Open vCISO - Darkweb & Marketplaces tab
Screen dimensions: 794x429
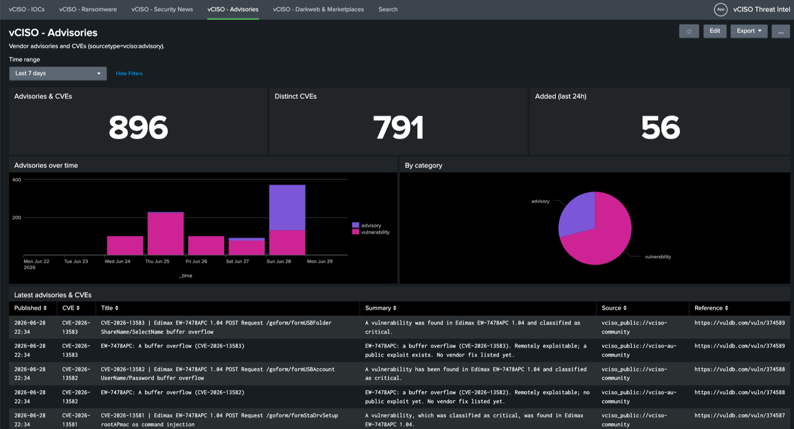(x=318, y=9)
